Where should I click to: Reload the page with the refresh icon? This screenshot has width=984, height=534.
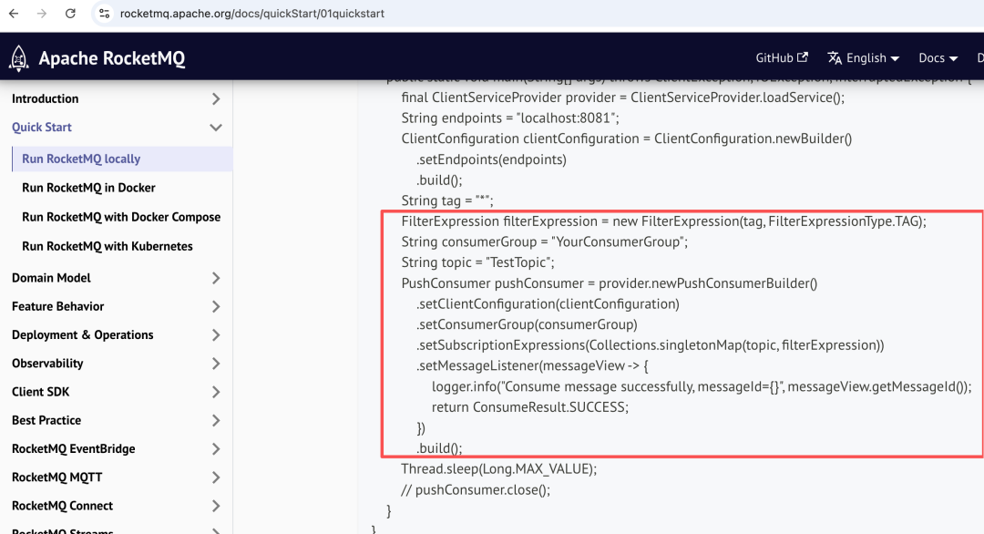click(70, 13)
